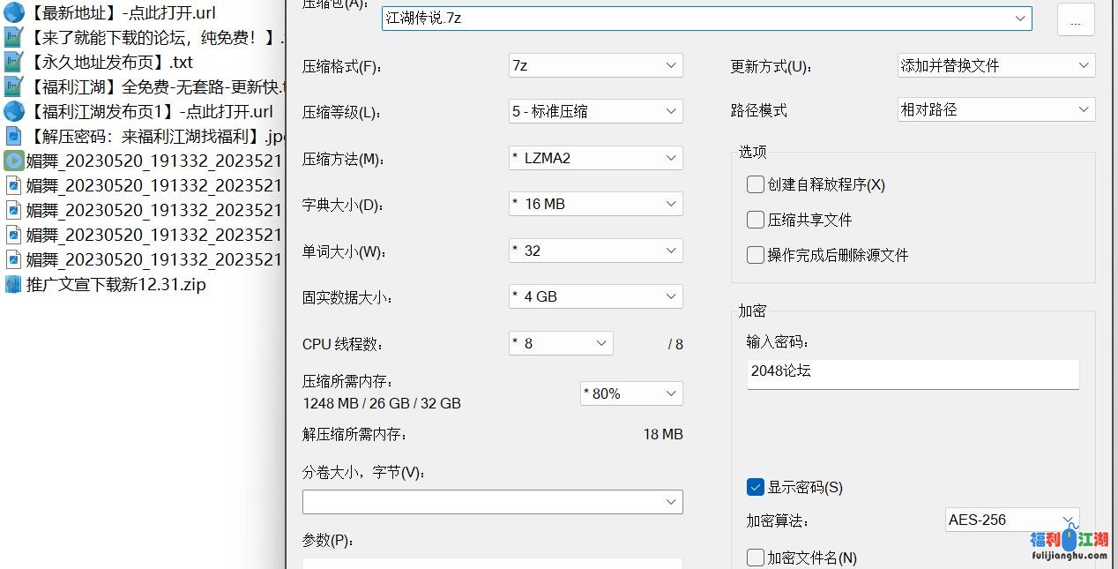Click the 【来了就能下载的论坛】 text file icon

(x=13, y=38)
